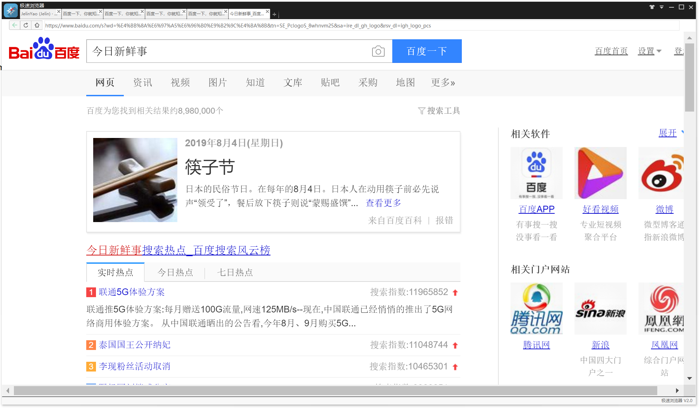This screenshot has width=699, height=408.
Task: Click the home icon in toolbar
Action: click(37, 25)
